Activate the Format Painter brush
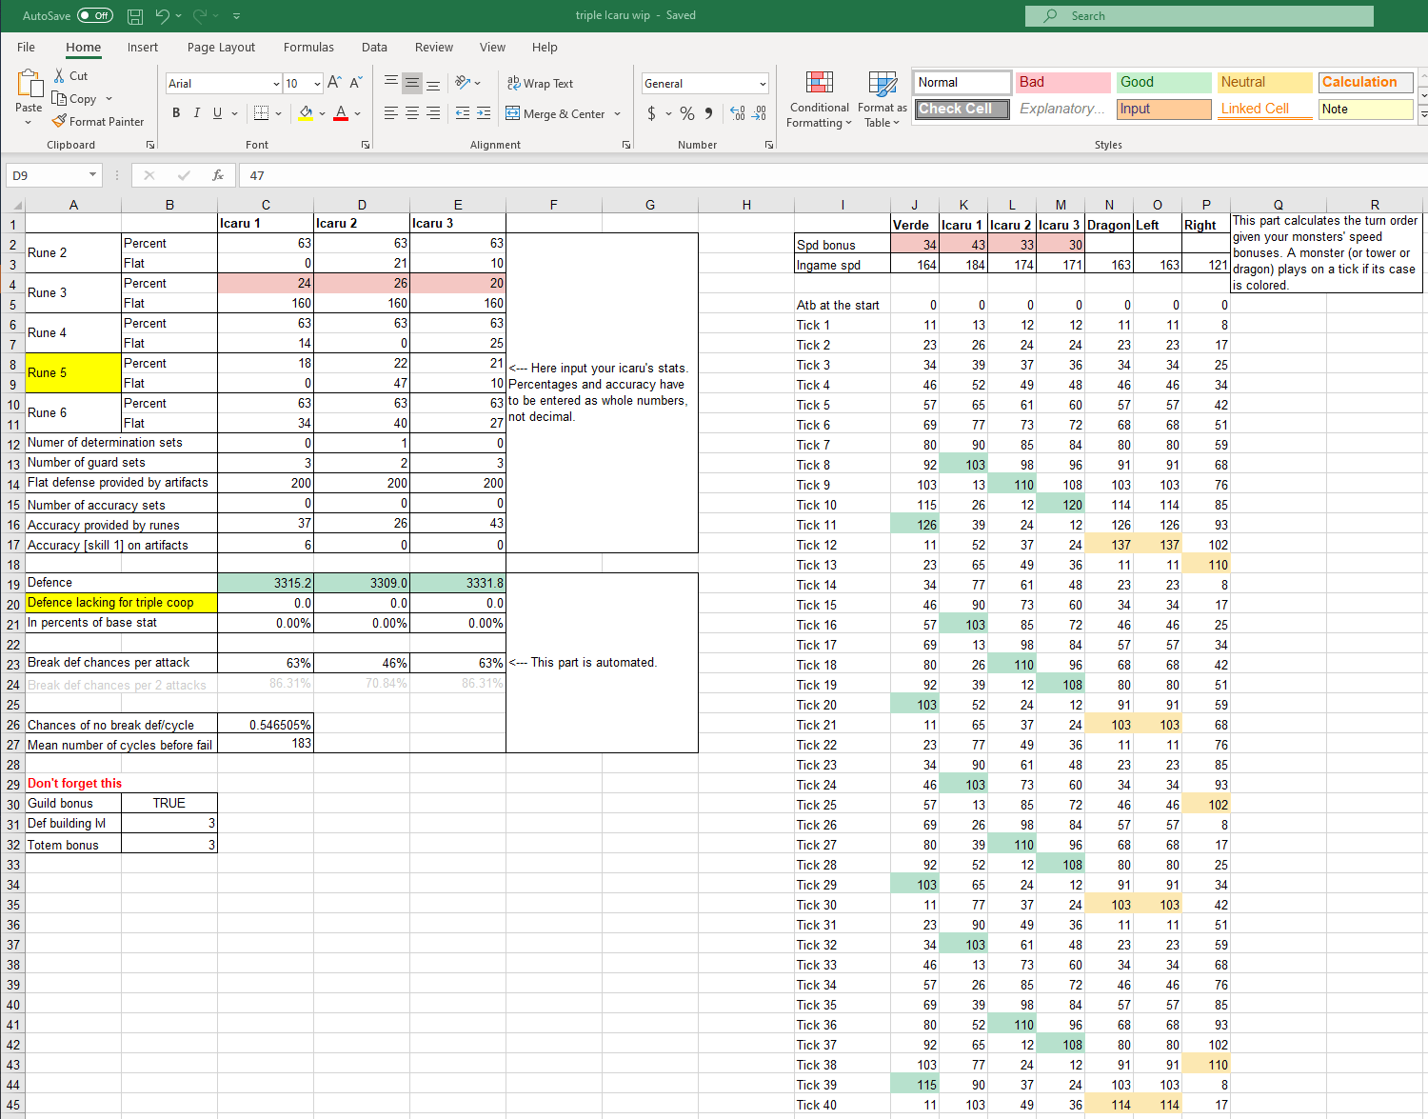 98,122
